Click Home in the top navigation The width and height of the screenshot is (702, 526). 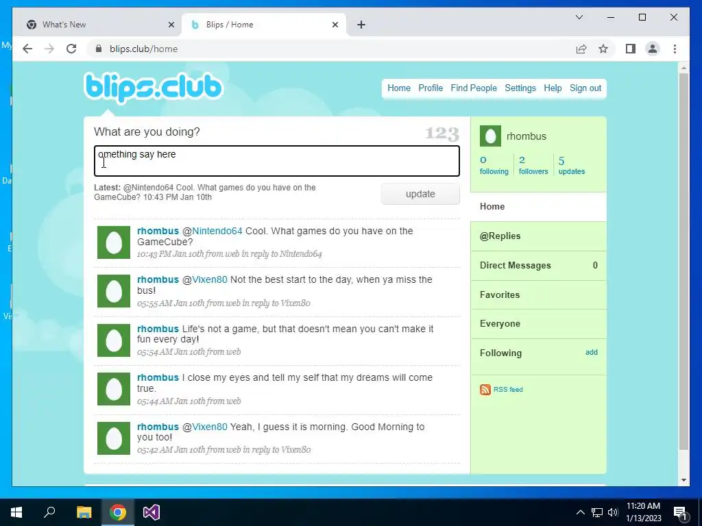pyautogui.click(x=399, y=88)
